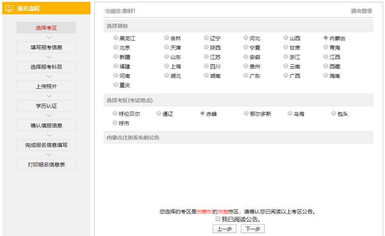Viewport: 385px width, 236px height.
Task: Choose 呼市 as the test location
Action: (115, 122)
